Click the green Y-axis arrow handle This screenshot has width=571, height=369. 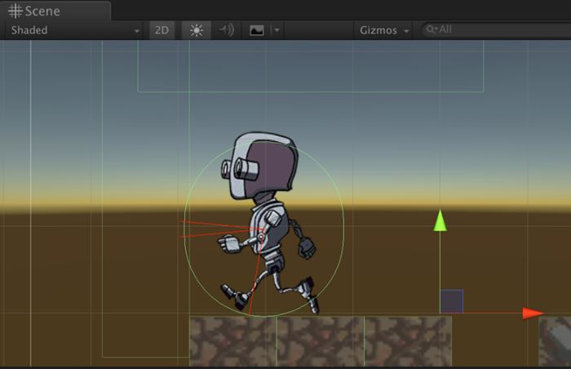pyautogui.click(x=440, y=220)
